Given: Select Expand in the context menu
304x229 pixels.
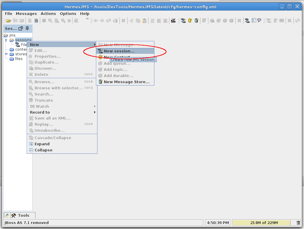Looking at the screenshot, I should click(x=62, y=144).
